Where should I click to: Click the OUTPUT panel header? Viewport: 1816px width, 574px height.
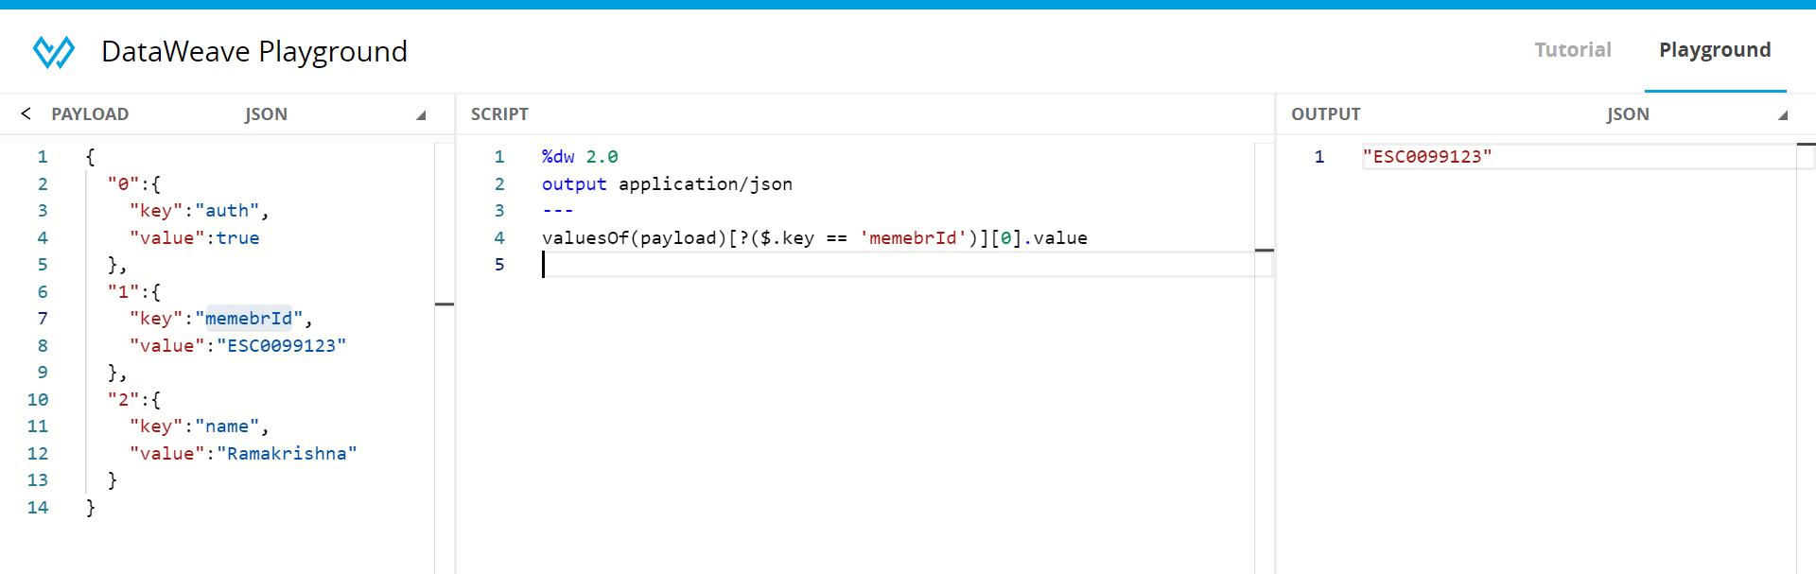tap(1325, 114)
